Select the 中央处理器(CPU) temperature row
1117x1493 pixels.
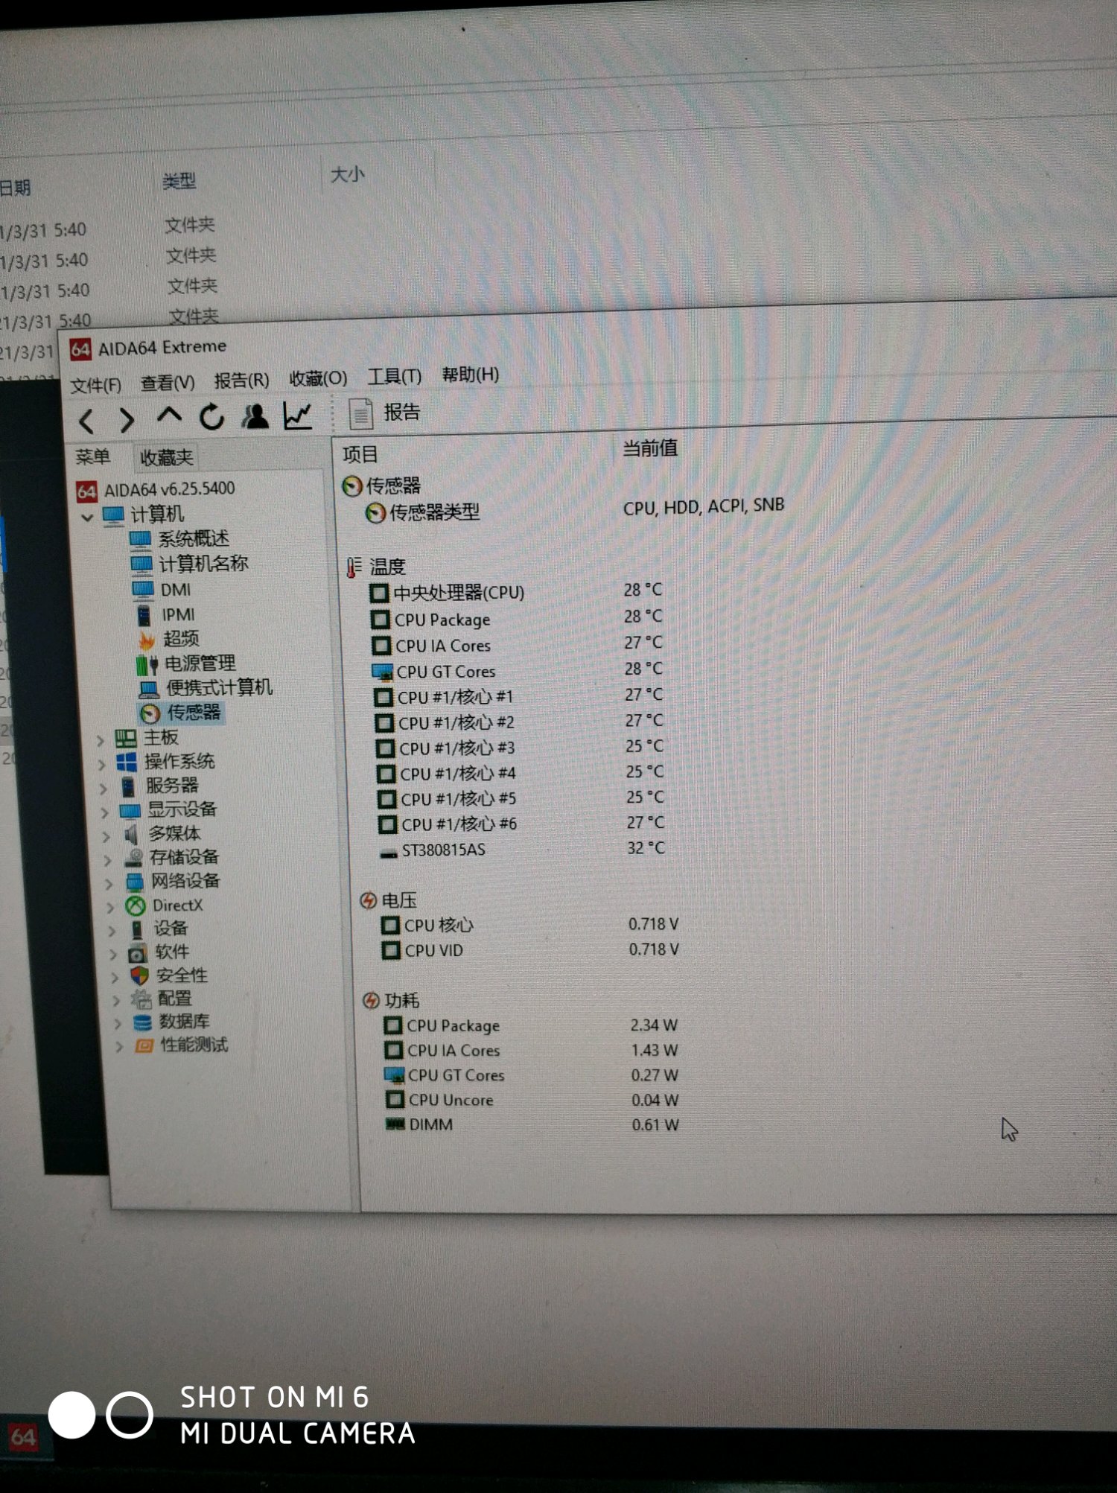tap(518, 592)
